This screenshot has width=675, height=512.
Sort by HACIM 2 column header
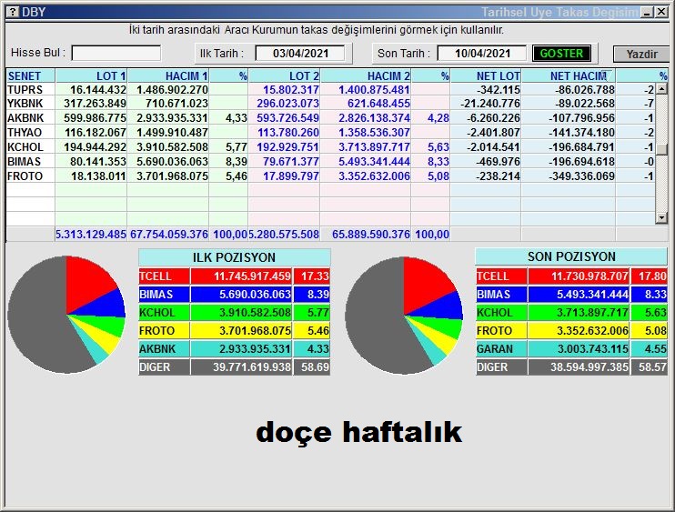coord(366,75)
